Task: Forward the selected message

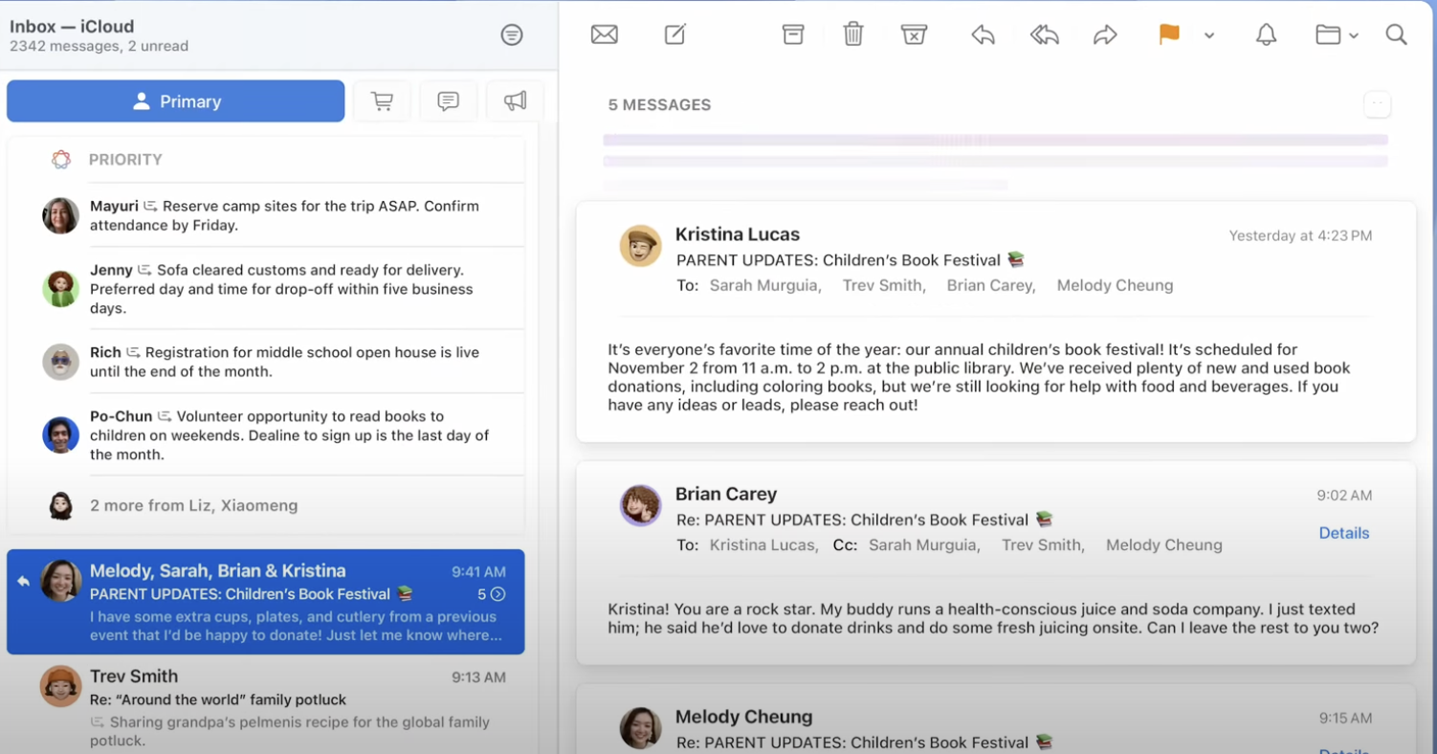Action: [1105, 35]
